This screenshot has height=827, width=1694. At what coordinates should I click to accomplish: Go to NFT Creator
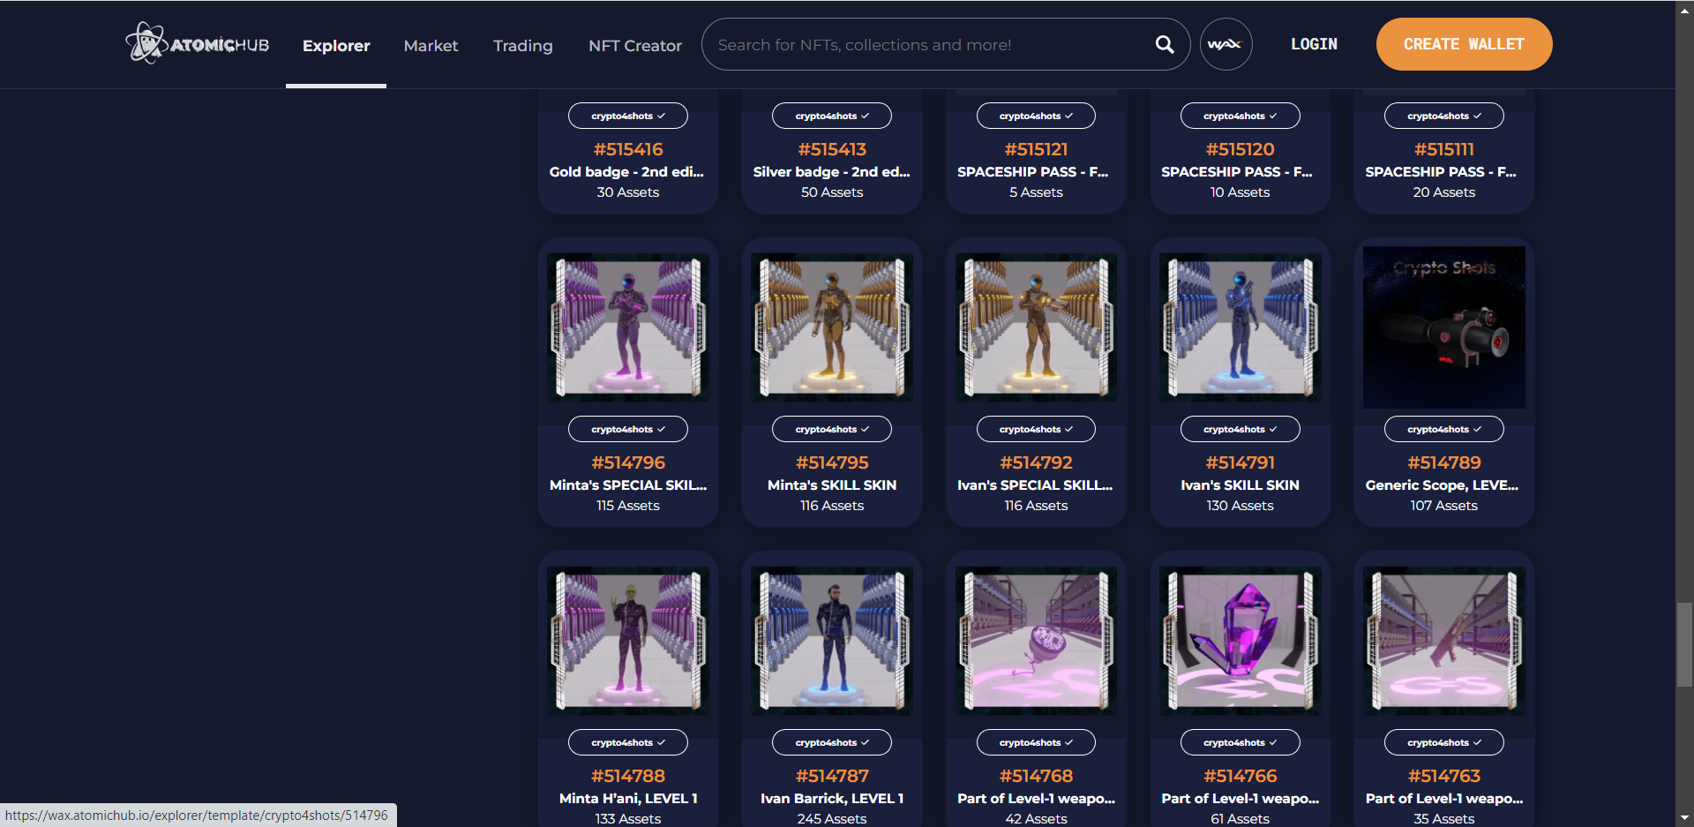(x=634, y=45)
